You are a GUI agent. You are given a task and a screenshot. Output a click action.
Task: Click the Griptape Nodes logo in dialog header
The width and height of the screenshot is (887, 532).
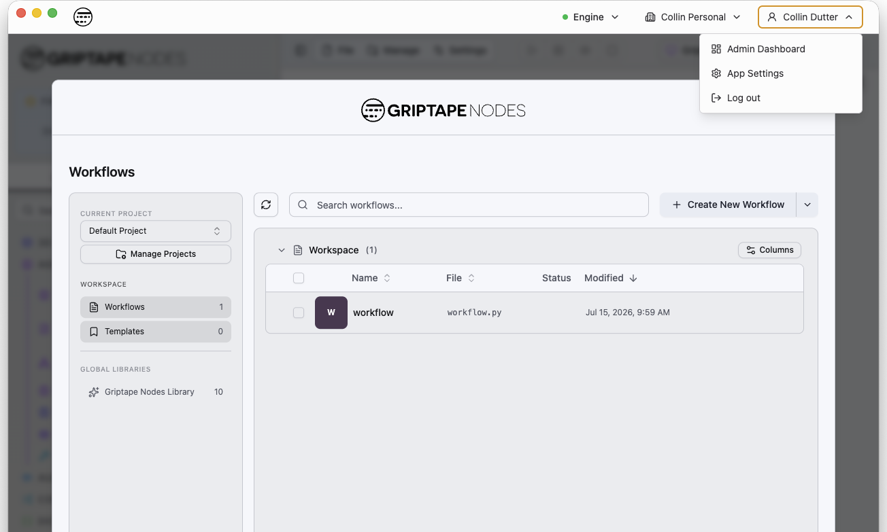click(443, 110)
